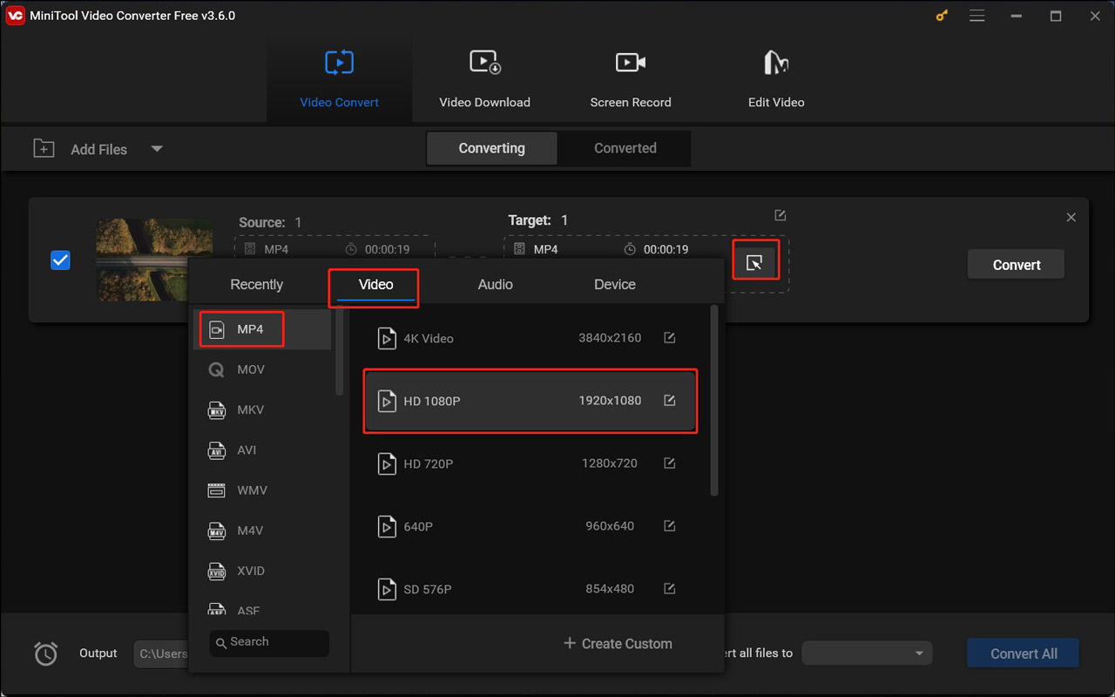
Task: Edit the HD 720P preset settings
Action: coord(669,463)
